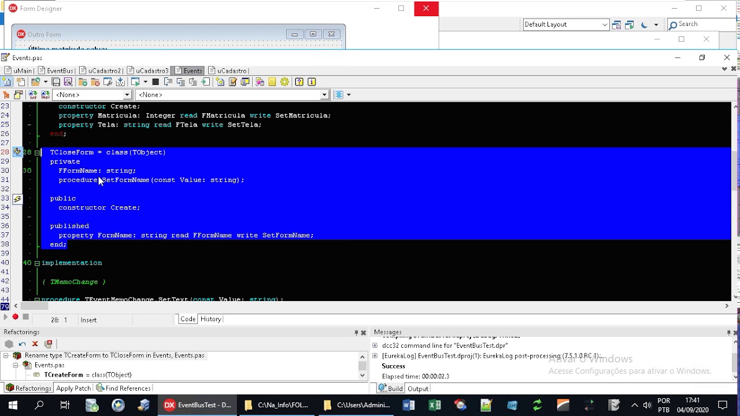Click the red record macro button

pos(15,317)
